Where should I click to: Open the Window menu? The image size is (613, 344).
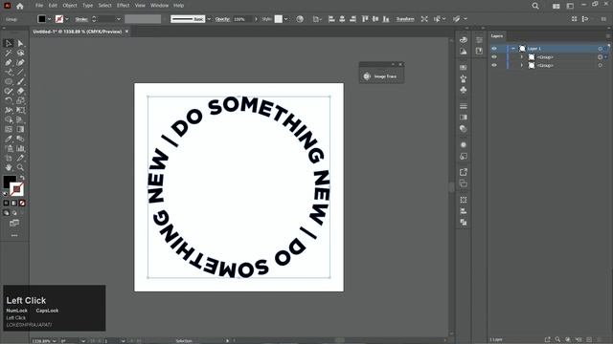point(160,6)
